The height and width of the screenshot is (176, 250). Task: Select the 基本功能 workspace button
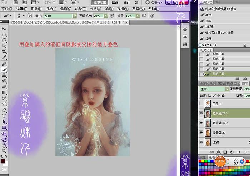coord(100,2)
